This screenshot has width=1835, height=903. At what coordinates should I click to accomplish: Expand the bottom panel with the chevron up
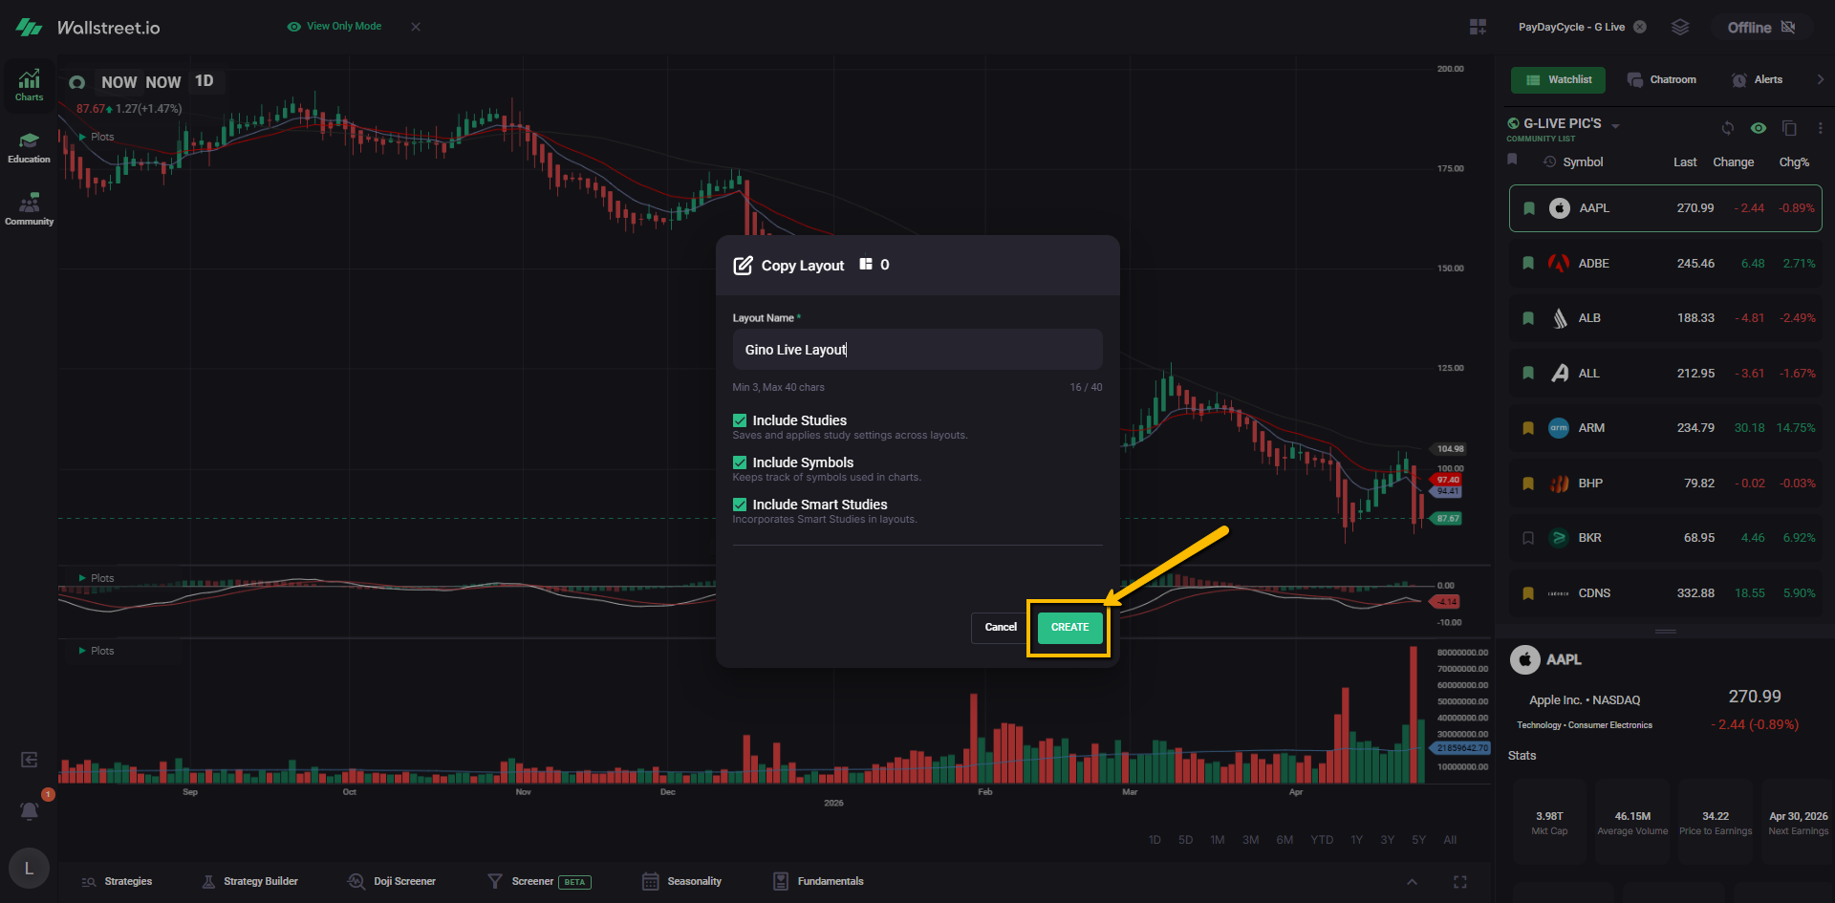[x=1412, y=882]
